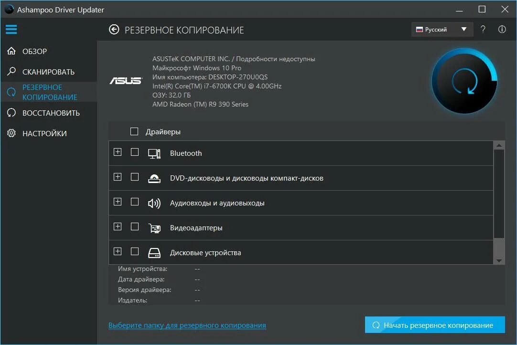This screenshot has width=517, height=345.
Task: Click the speaker icon for Аудиовходы
Action: point(154,203)
